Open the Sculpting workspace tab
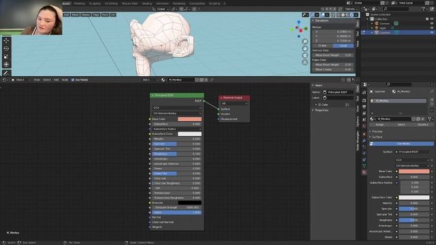Image resolution: width=436 pixels, height=245 pixels. (95, 3)
